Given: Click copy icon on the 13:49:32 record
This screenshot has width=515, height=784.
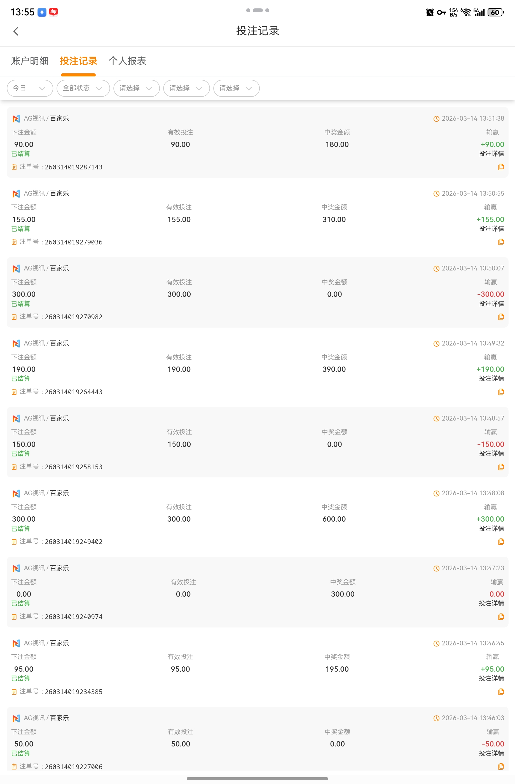Looking at the screenshot, I should coord(501,392).
